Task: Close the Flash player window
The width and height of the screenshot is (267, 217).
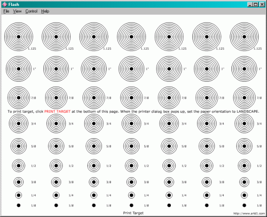Action: (x=262, y=4)
